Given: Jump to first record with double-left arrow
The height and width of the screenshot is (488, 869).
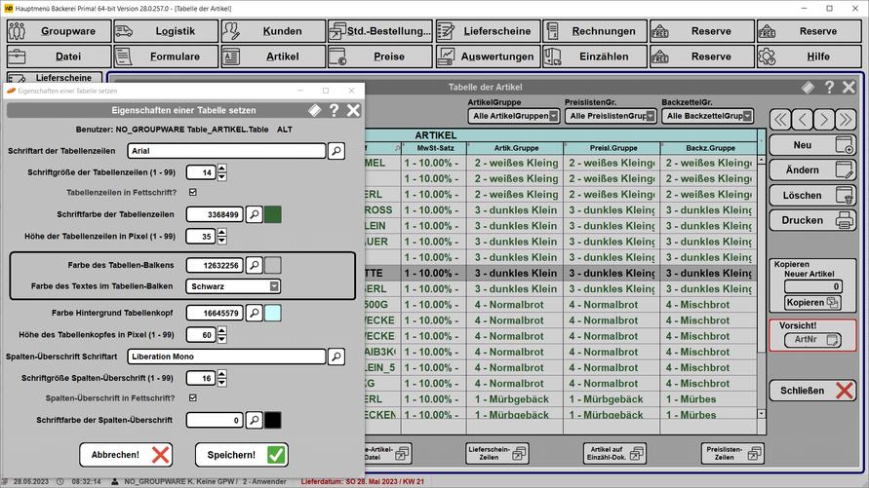Looking at the screenshot, I should coord(780,120).
